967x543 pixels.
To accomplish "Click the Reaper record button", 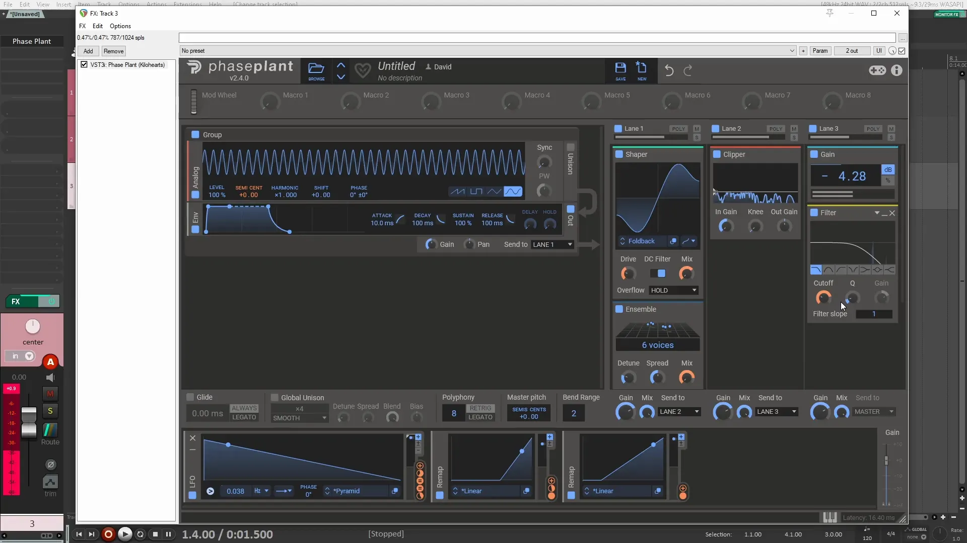I will (x=108, y=534).
